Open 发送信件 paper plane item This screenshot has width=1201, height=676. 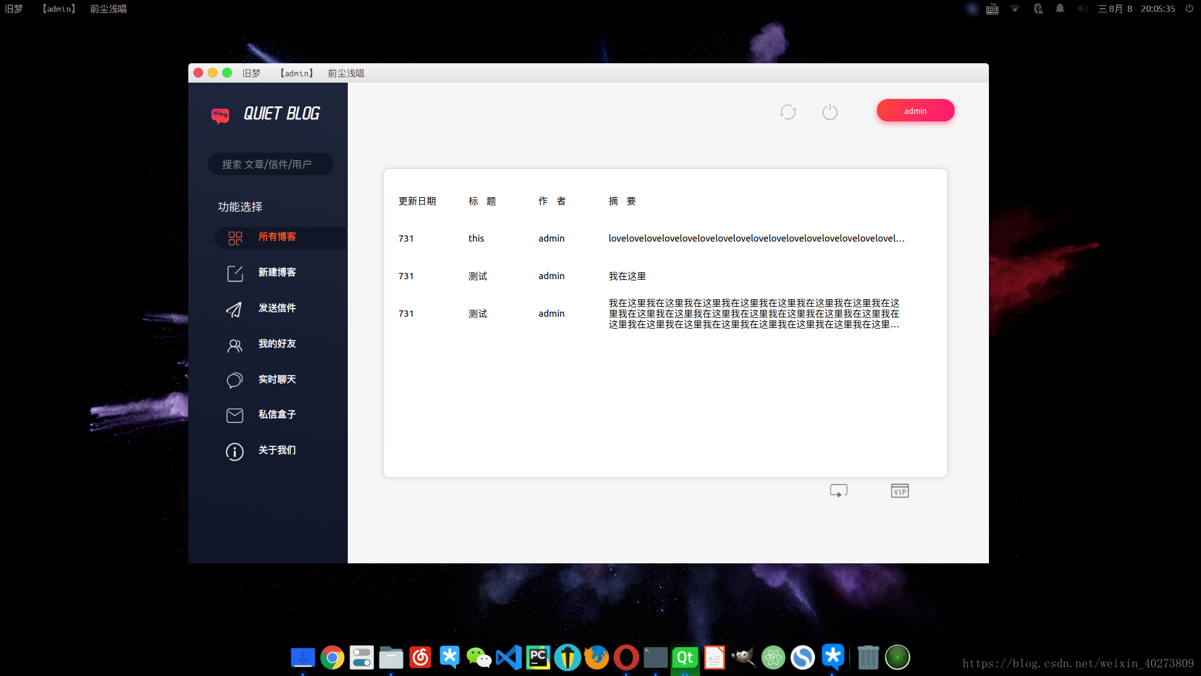[276, 309]
